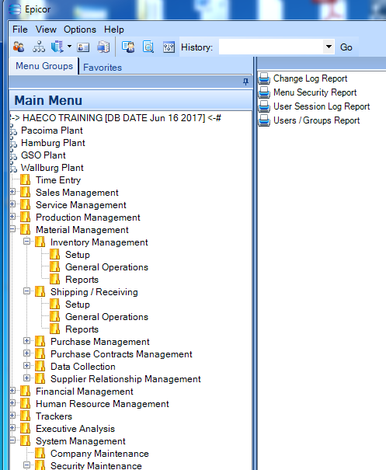
Task: Select General Operations under Shipping / Receiving
Action: point(106,317)
